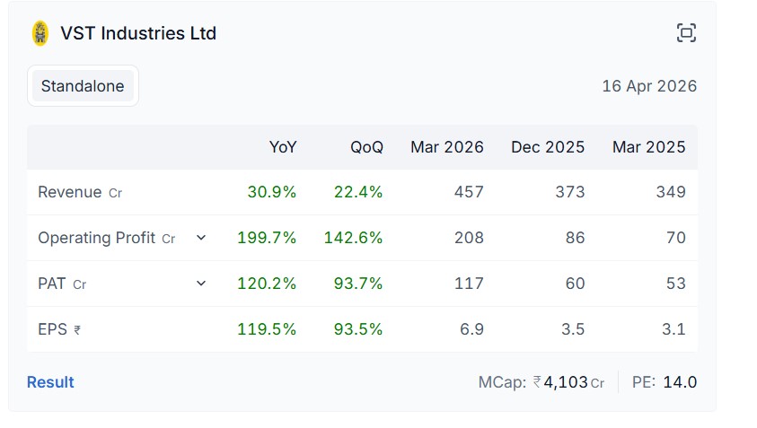Open the Result link

pyautogui.click(x=50, y=382)
